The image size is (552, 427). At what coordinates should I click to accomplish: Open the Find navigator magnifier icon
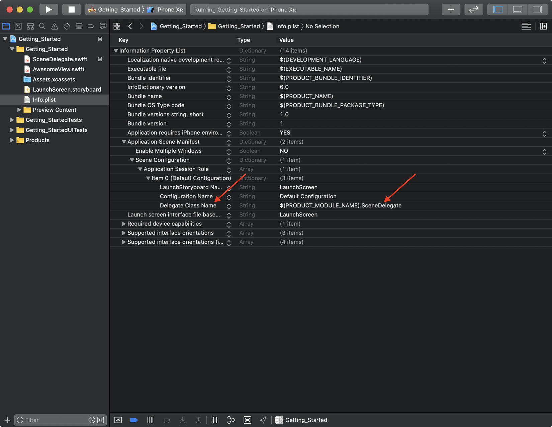click(x=42, y=26)
